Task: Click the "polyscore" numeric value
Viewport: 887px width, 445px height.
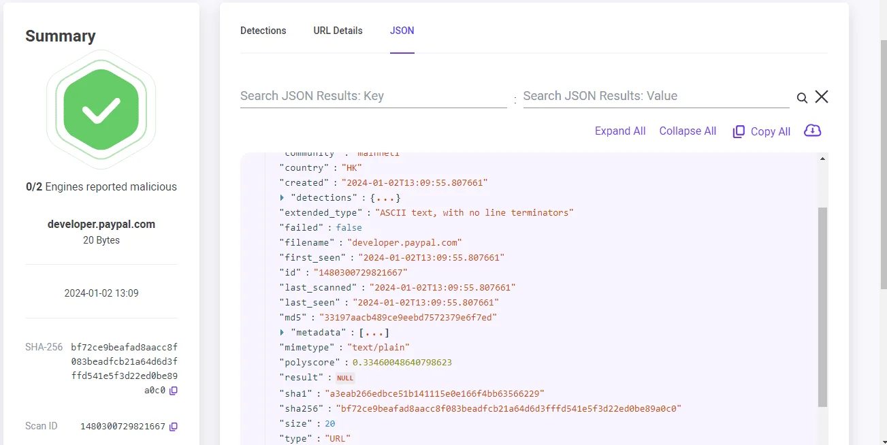Action: coord(402,363)
